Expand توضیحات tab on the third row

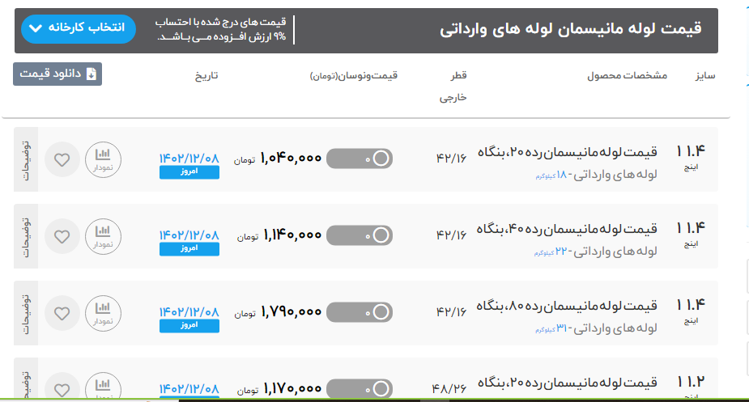26,313
